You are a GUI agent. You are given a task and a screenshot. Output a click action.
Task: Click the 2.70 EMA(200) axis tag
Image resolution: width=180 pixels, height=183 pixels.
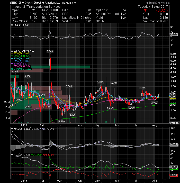coord(173,105)
